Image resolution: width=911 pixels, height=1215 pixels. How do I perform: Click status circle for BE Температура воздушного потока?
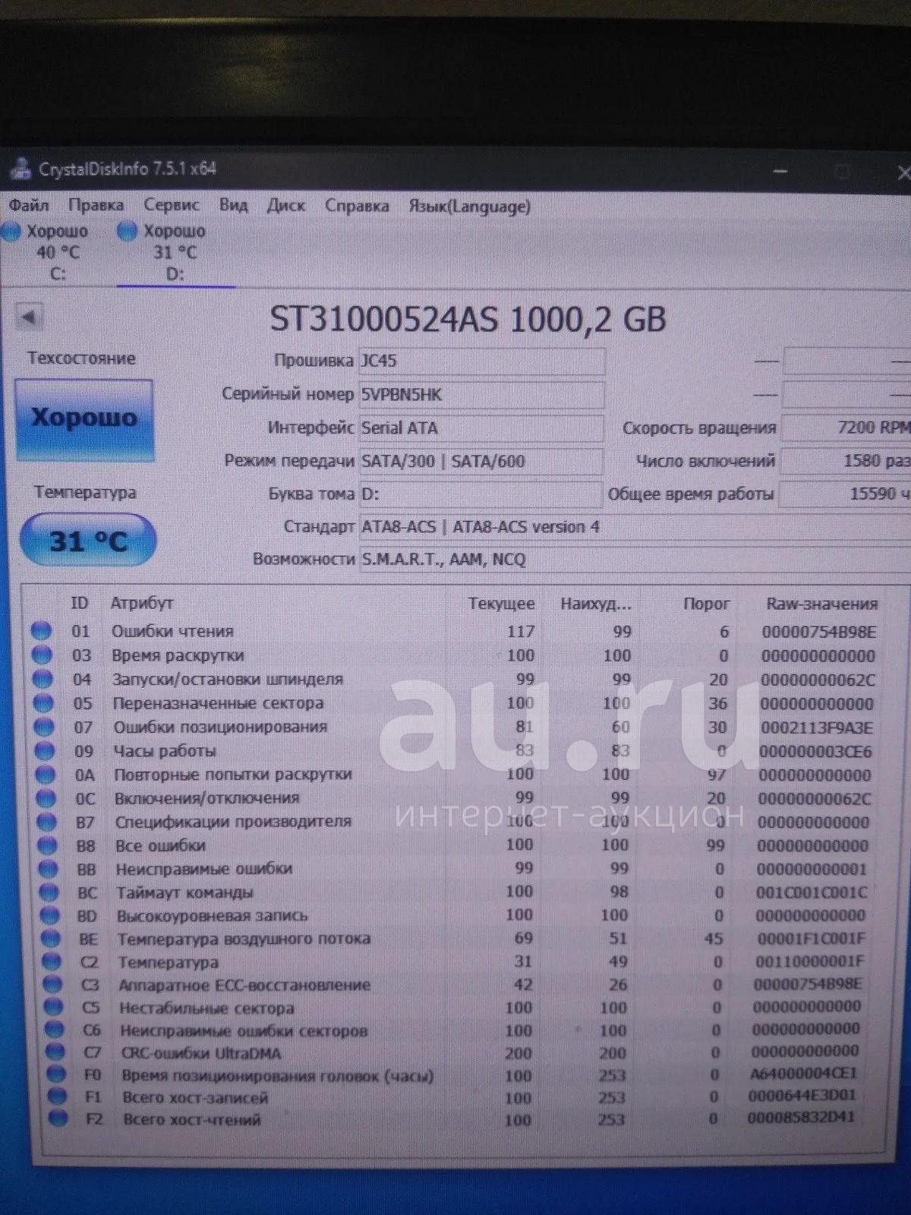pyautogui.click(x=50, y=939)
